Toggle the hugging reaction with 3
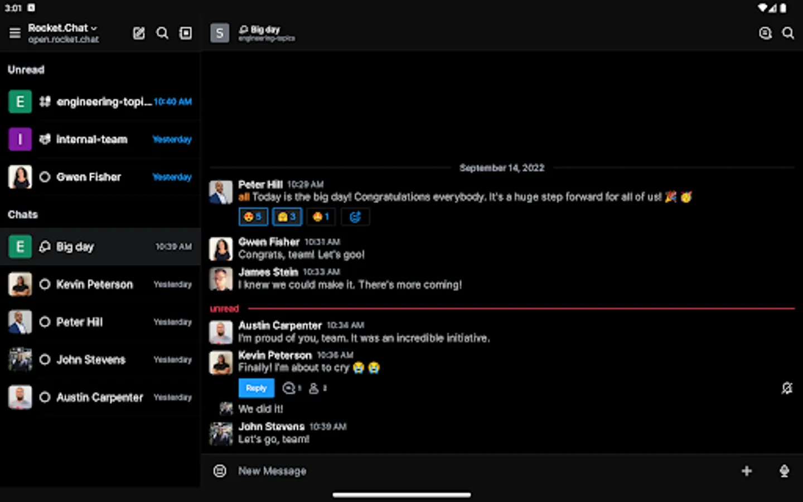Viewport: 803px width, 502px height. [287, 216]
